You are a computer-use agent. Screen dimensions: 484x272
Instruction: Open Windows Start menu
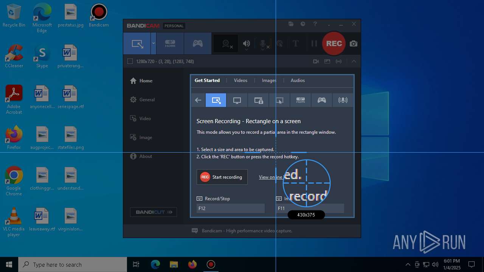click(x=9, y=264)
